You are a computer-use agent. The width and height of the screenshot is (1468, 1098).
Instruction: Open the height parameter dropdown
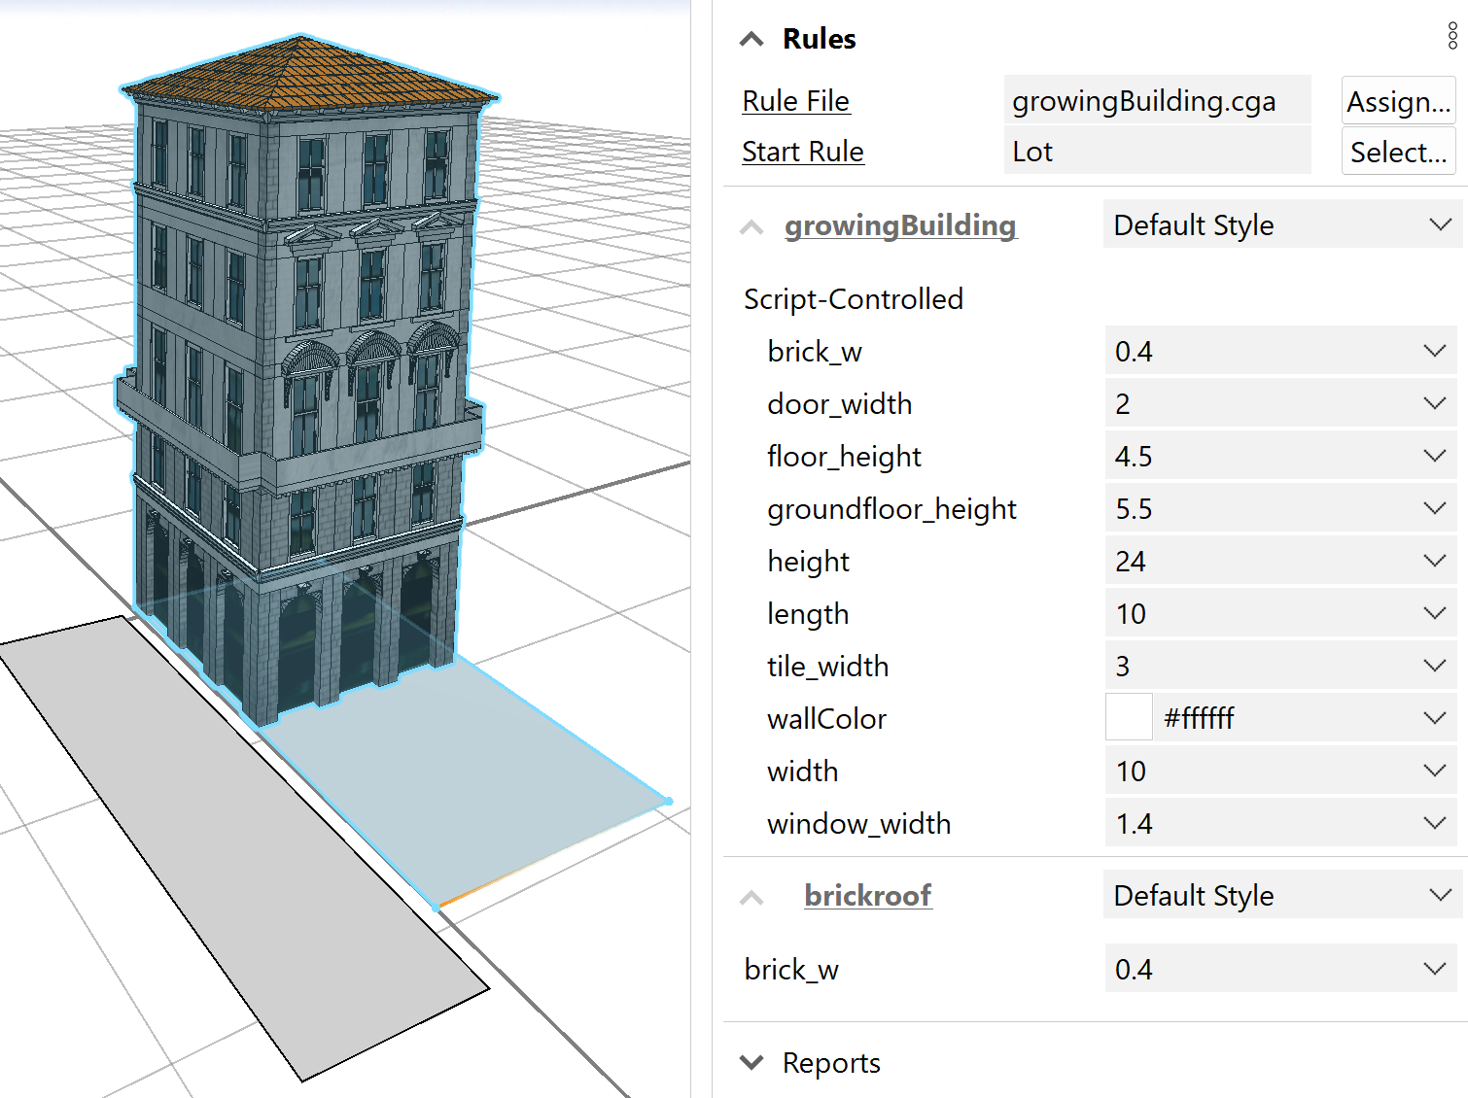coord(1436,560)
